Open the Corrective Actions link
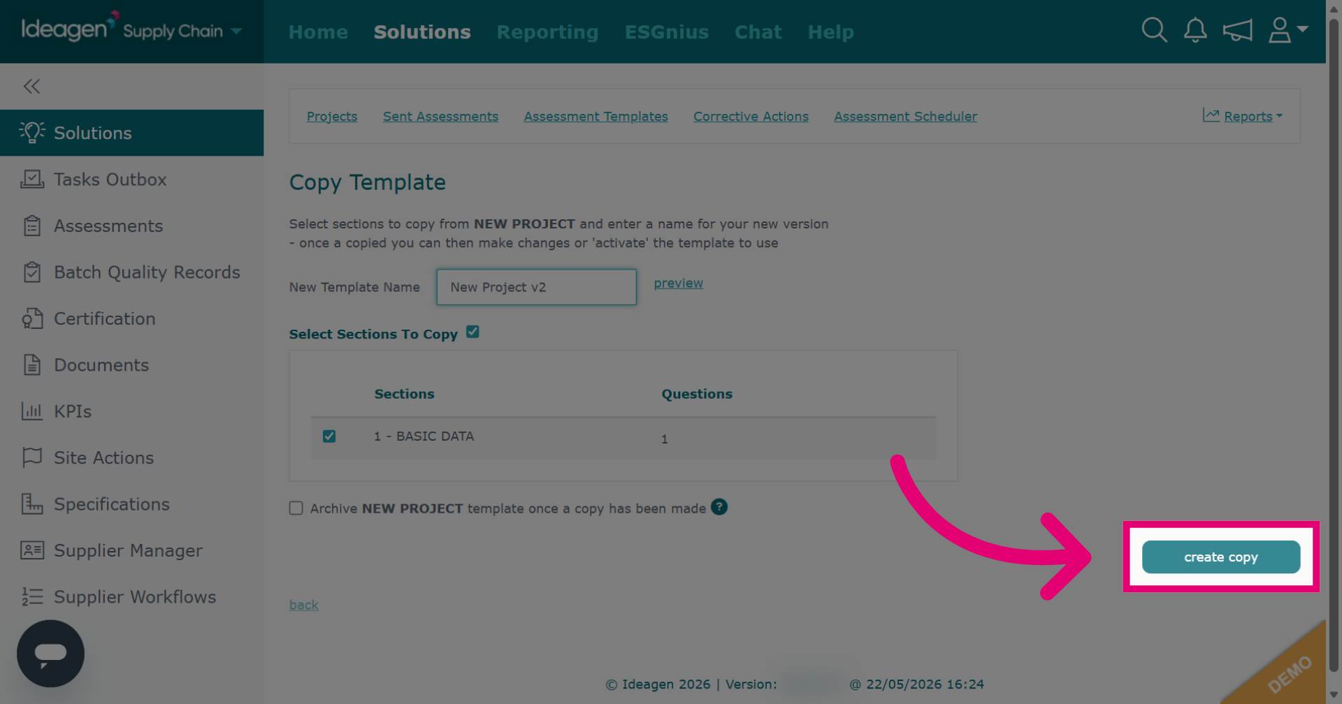The image size is (1342, 704). point(751,117)
